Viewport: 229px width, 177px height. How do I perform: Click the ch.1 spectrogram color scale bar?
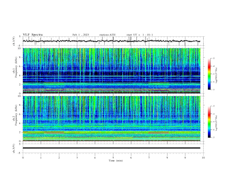coord(209,74)
